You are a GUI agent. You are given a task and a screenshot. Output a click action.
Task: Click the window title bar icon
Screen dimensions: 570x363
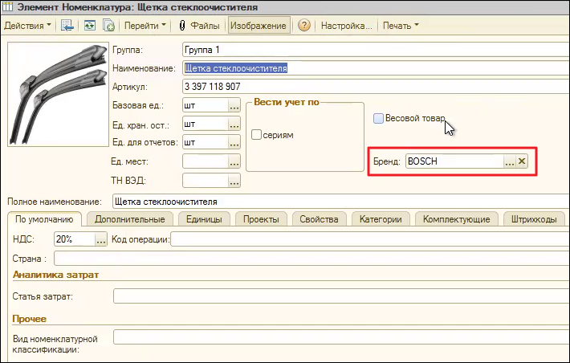[8, 6]
